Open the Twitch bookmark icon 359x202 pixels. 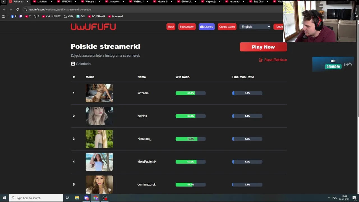coord(20,17)
